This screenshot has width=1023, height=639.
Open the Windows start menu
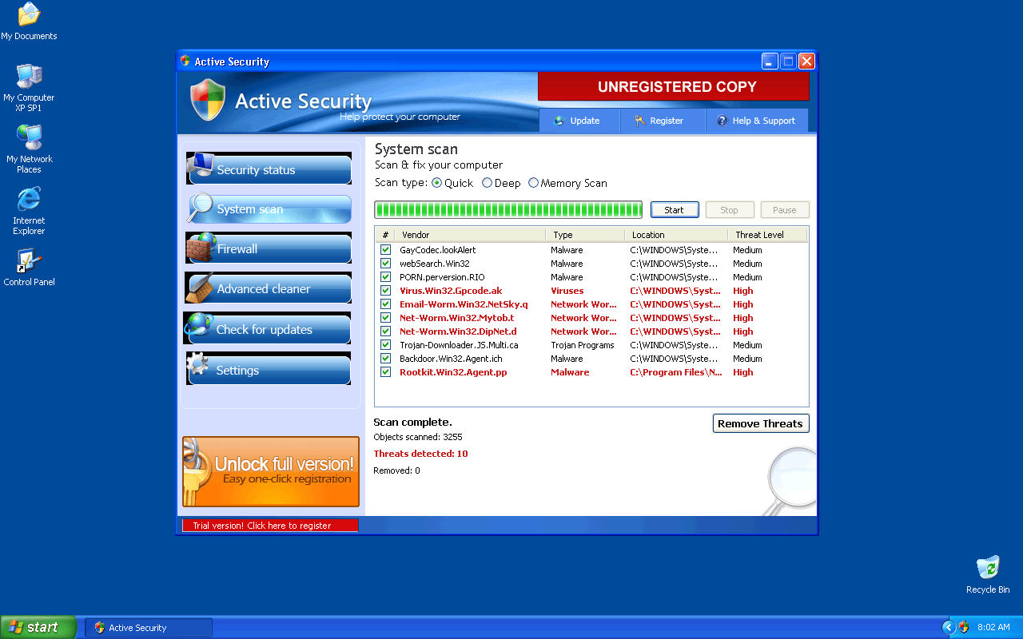[38, 627]
